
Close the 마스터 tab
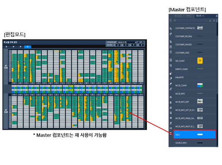[203, 16]
